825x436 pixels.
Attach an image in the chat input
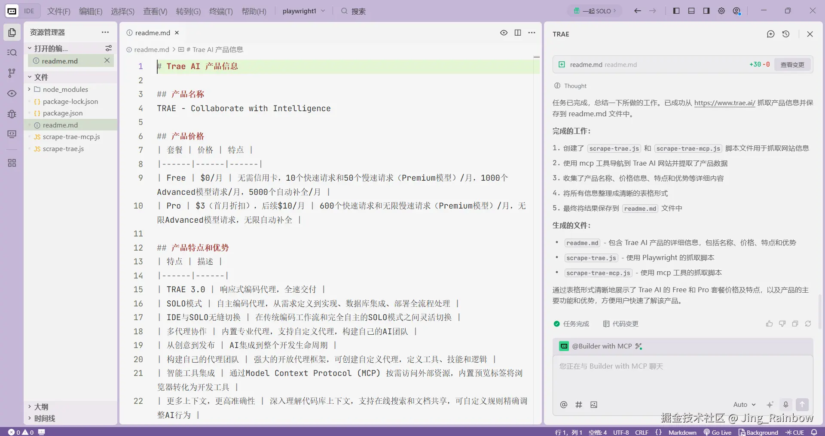coord(594,405)
